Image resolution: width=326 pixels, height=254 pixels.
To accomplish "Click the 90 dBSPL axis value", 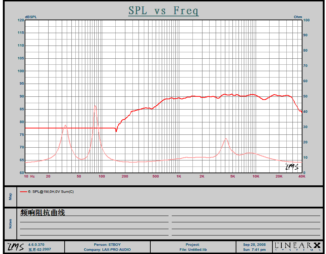I will coord(22,96).
